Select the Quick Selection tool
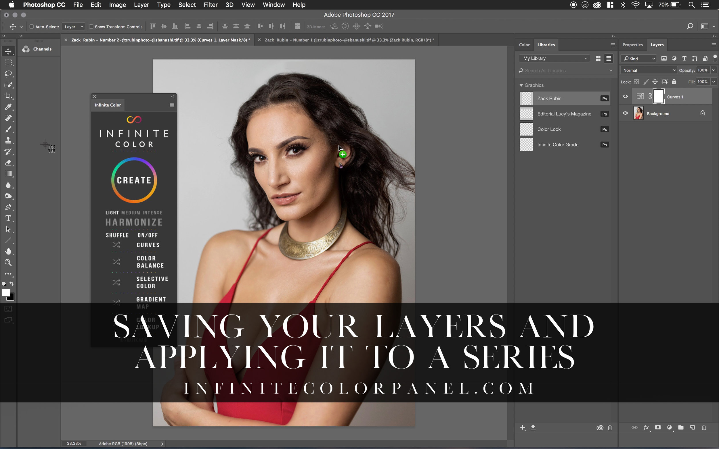Image resolution: width=719 pixels, height=449 pixels. coord(8,85)
